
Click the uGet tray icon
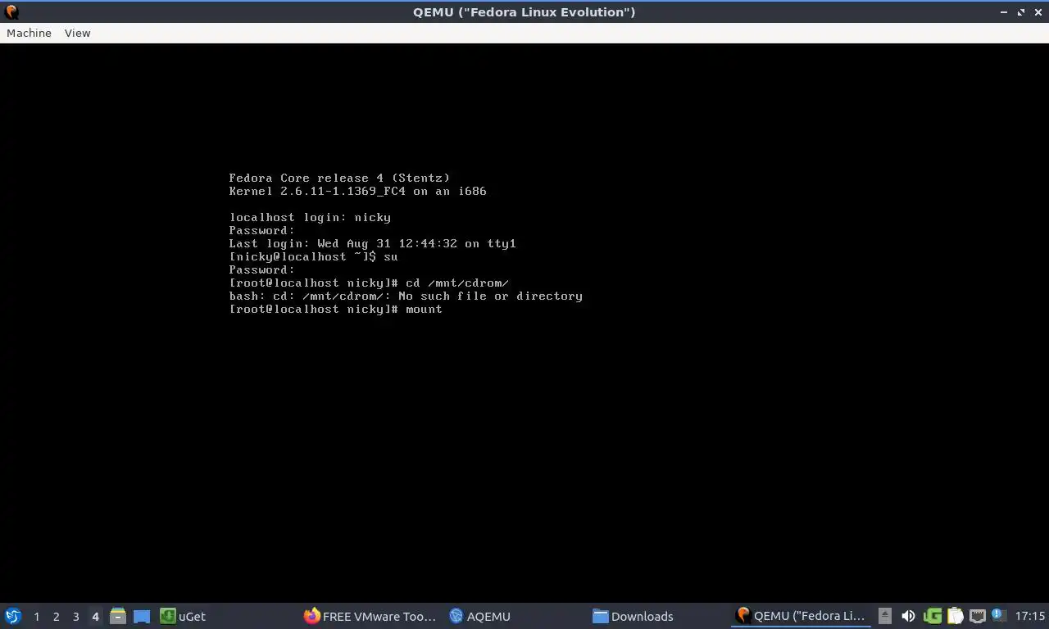coord(933,616)
